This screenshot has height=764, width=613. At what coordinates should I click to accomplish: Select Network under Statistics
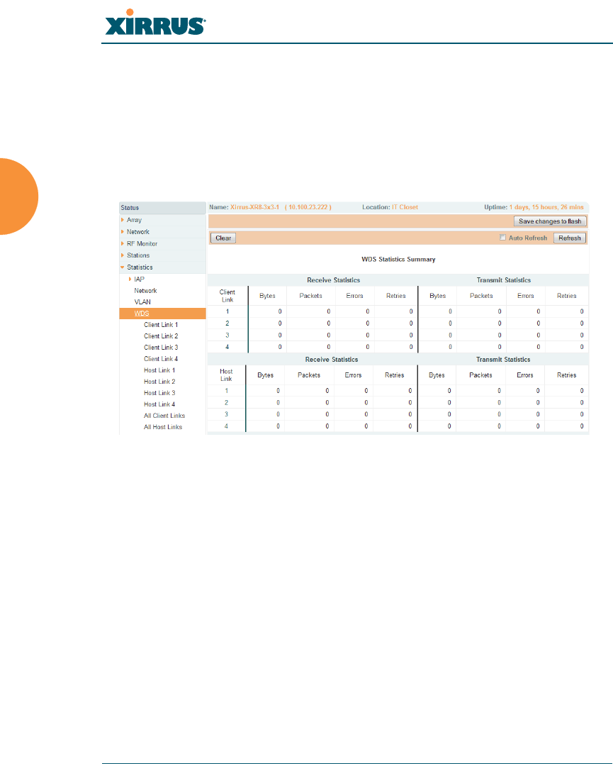[x=145, y=291]
